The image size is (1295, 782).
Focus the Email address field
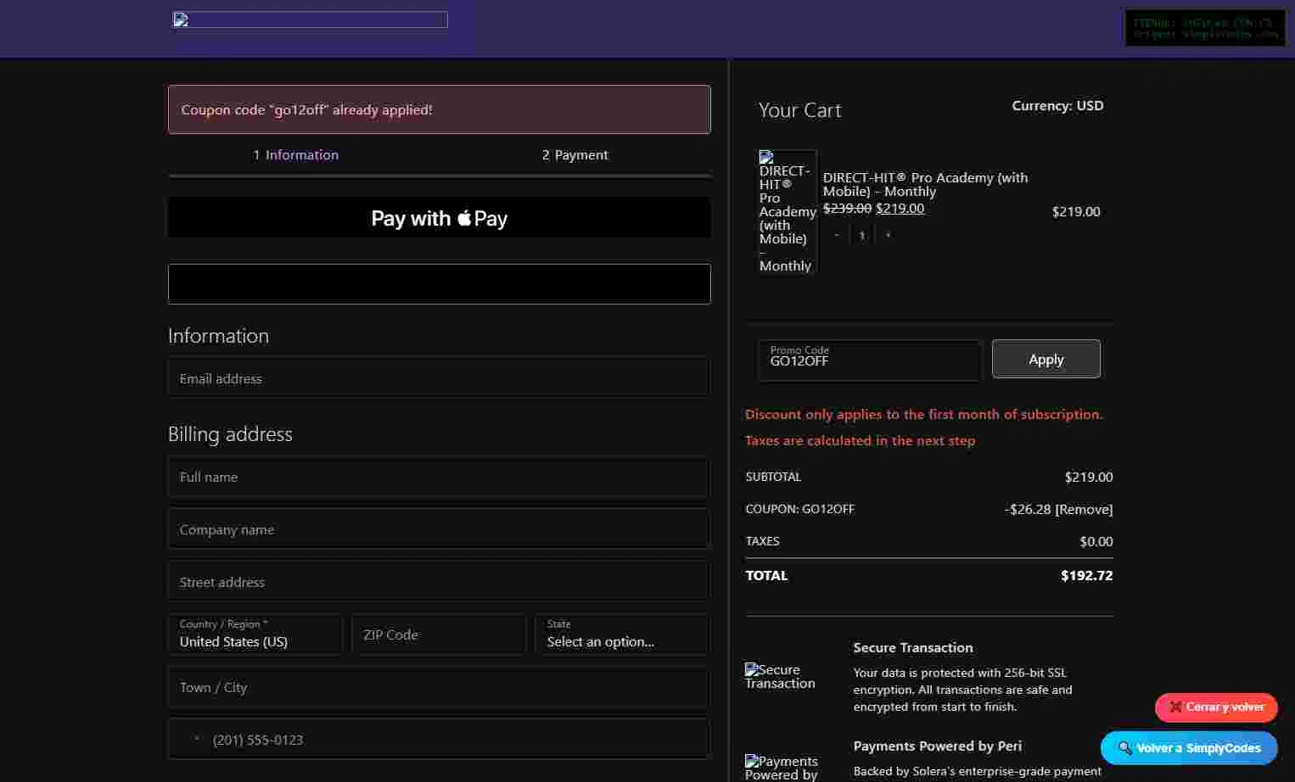point(439,378)
